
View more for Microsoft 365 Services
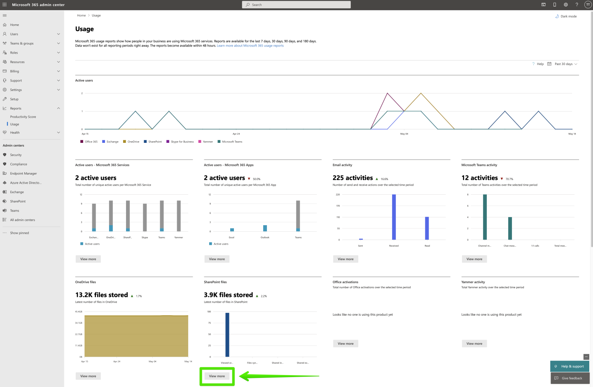pos(88,259)
